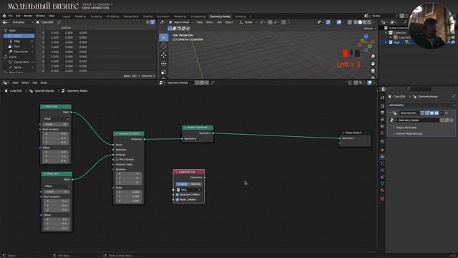Open the Tool tab in Properties editor
458x258 pixels.
(x=382, y=97)
